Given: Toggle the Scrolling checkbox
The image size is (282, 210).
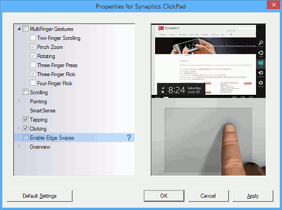Looking at the screenshot, I should (25, 92).
